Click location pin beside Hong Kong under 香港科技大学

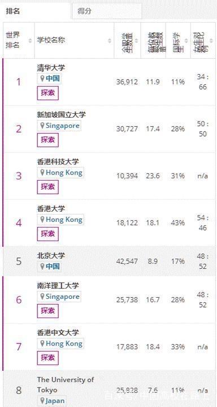42,173
